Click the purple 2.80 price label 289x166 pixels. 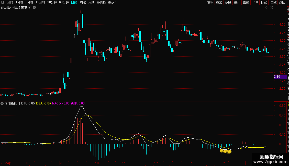280,77
